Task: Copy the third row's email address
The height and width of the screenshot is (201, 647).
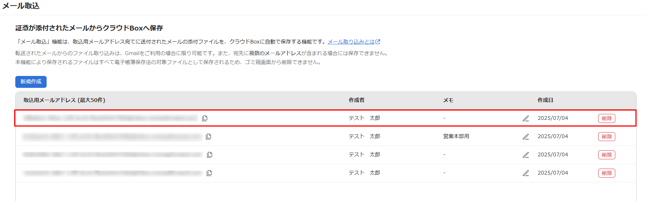Action: [210, 155]
